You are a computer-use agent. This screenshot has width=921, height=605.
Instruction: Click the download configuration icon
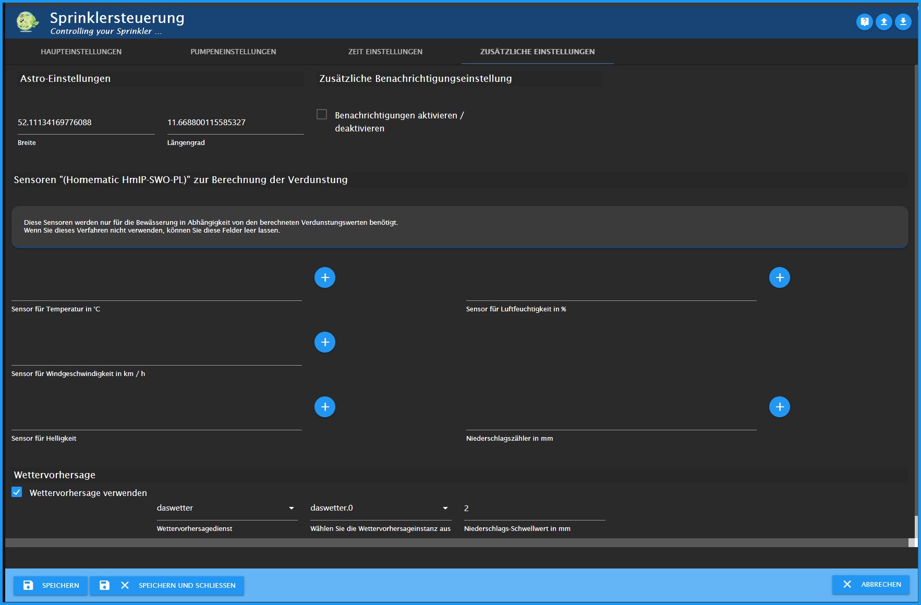[903, 22]
